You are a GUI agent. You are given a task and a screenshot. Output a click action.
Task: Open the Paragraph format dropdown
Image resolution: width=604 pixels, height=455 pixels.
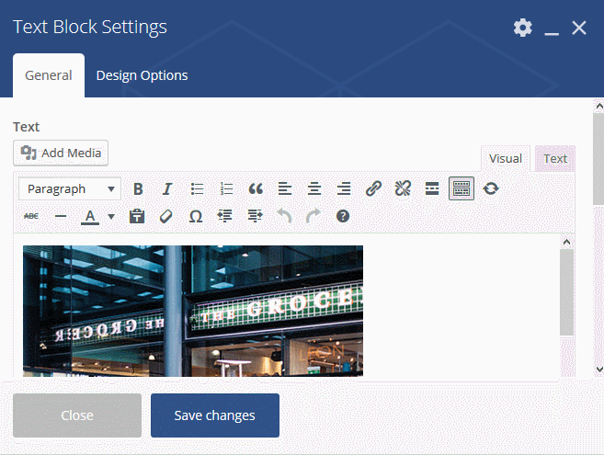tap(70, 188)
